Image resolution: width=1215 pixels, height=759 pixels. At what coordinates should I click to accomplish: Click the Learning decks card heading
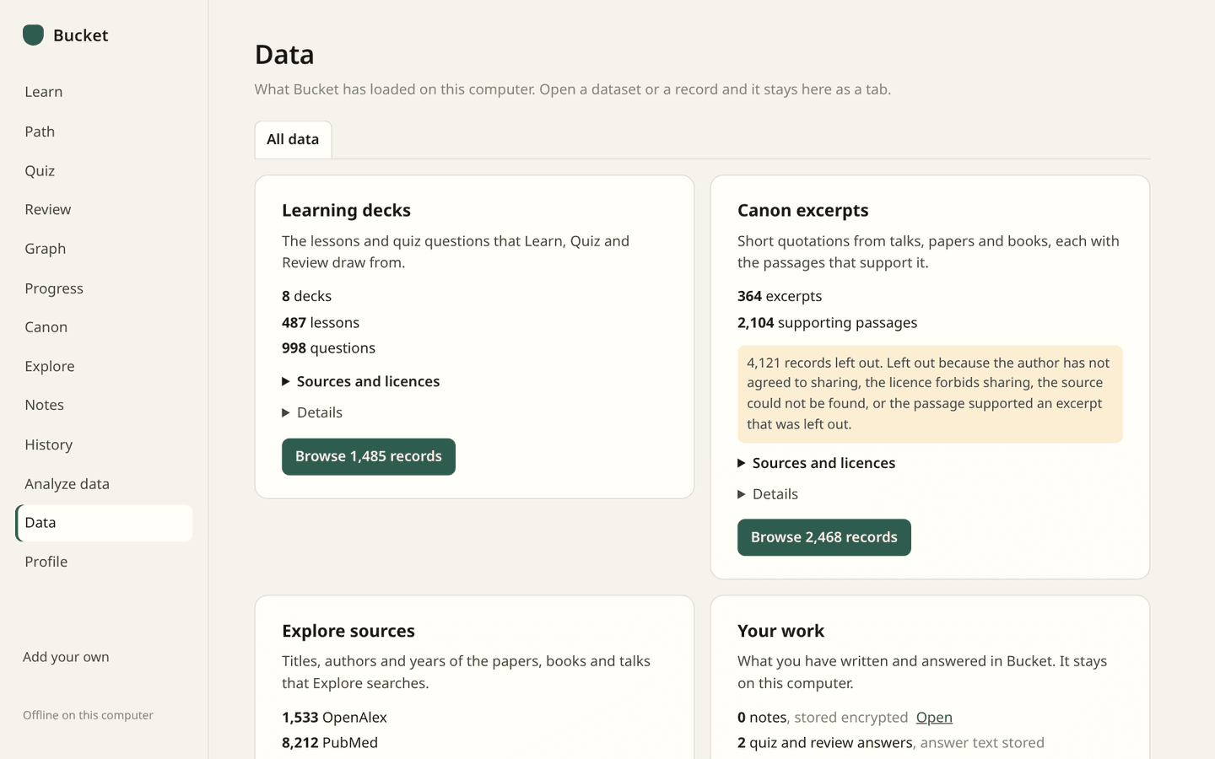346,210
